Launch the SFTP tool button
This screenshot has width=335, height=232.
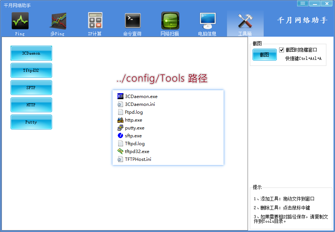[31, 88]
